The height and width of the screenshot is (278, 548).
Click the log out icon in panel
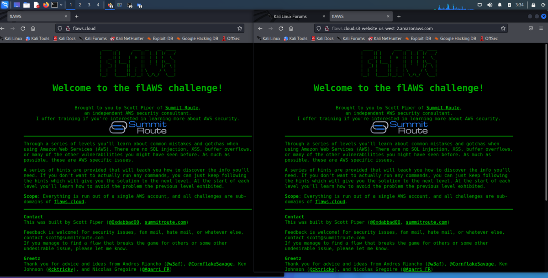point(543,5)
